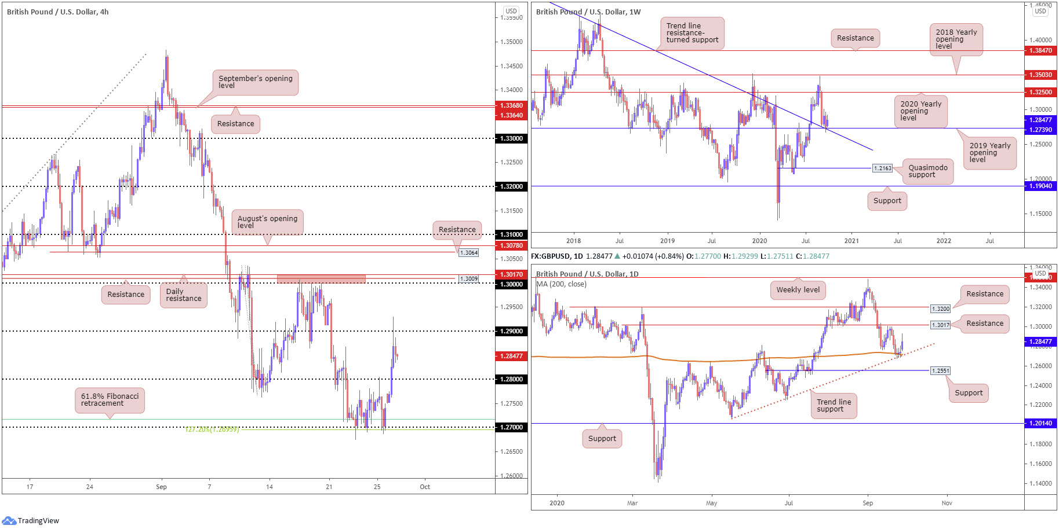Click the British Pound / U.S. Dollar, 4h title

[58, 12]
